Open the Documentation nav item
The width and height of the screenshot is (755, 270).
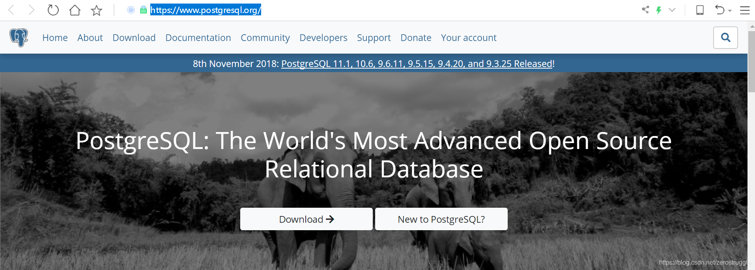point(198,38)
